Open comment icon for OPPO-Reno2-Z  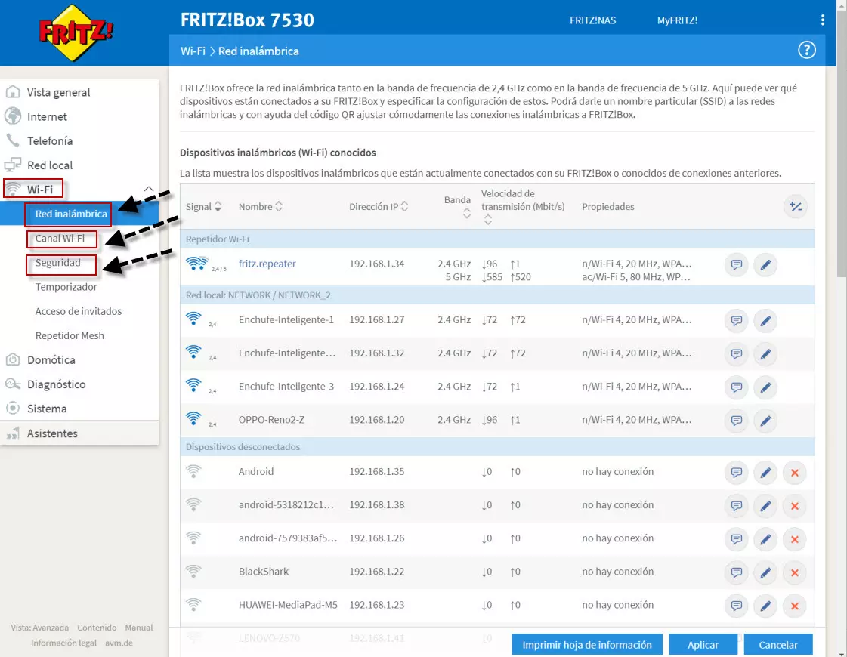tap(736, 421)
